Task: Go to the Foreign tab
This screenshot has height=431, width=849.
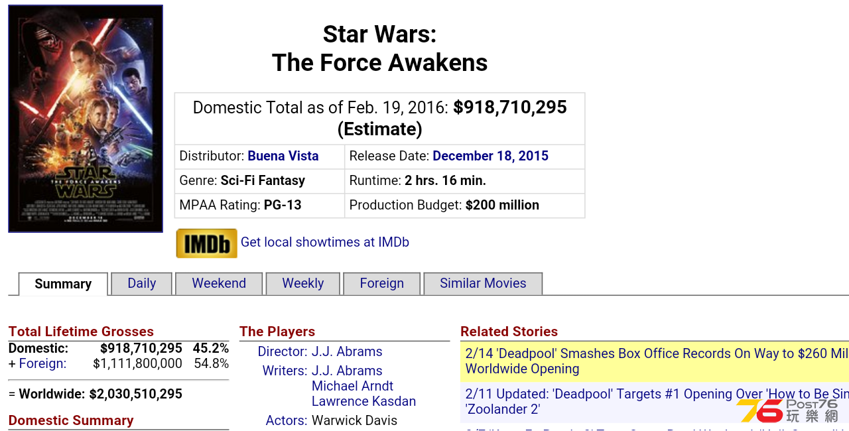Action: [381, 284]
